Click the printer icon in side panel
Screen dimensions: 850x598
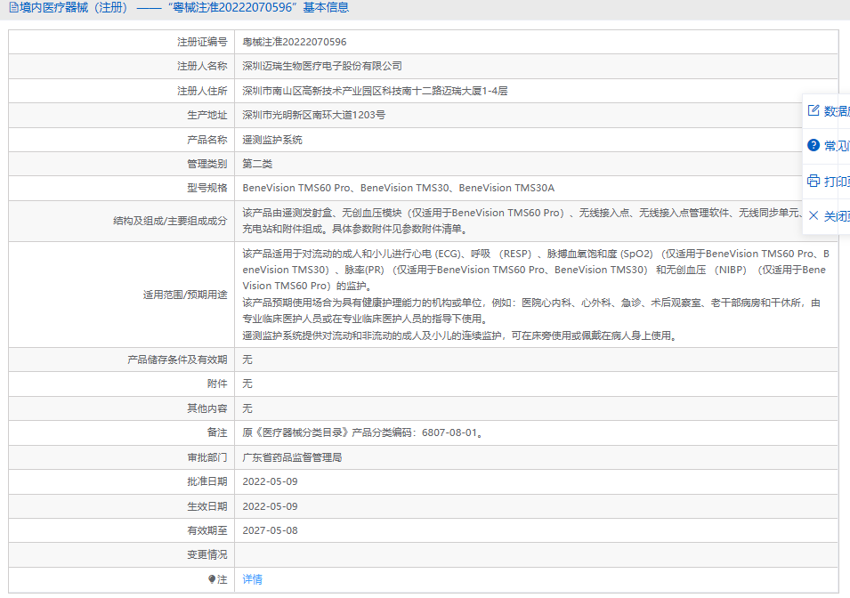pos(813,181)
